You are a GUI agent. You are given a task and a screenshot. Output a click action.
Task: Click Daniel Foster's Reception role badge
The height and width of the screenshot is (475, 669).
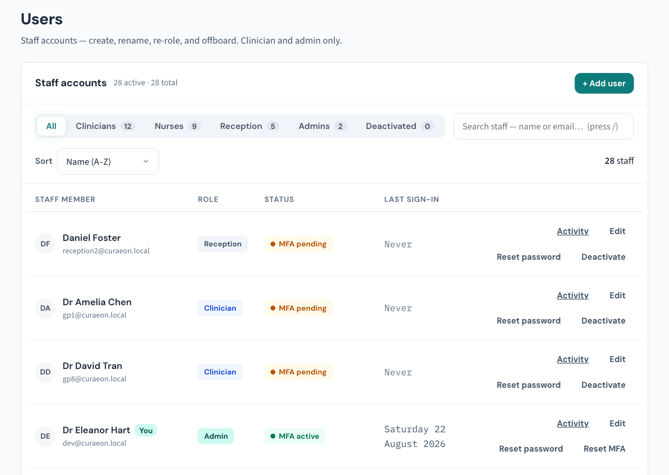(223, 244)
